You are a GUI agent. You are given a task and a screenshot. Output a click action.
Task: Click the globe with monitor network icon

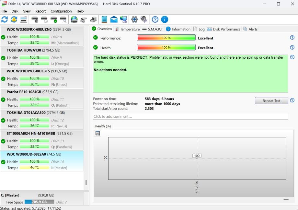[x=123, y=19]
